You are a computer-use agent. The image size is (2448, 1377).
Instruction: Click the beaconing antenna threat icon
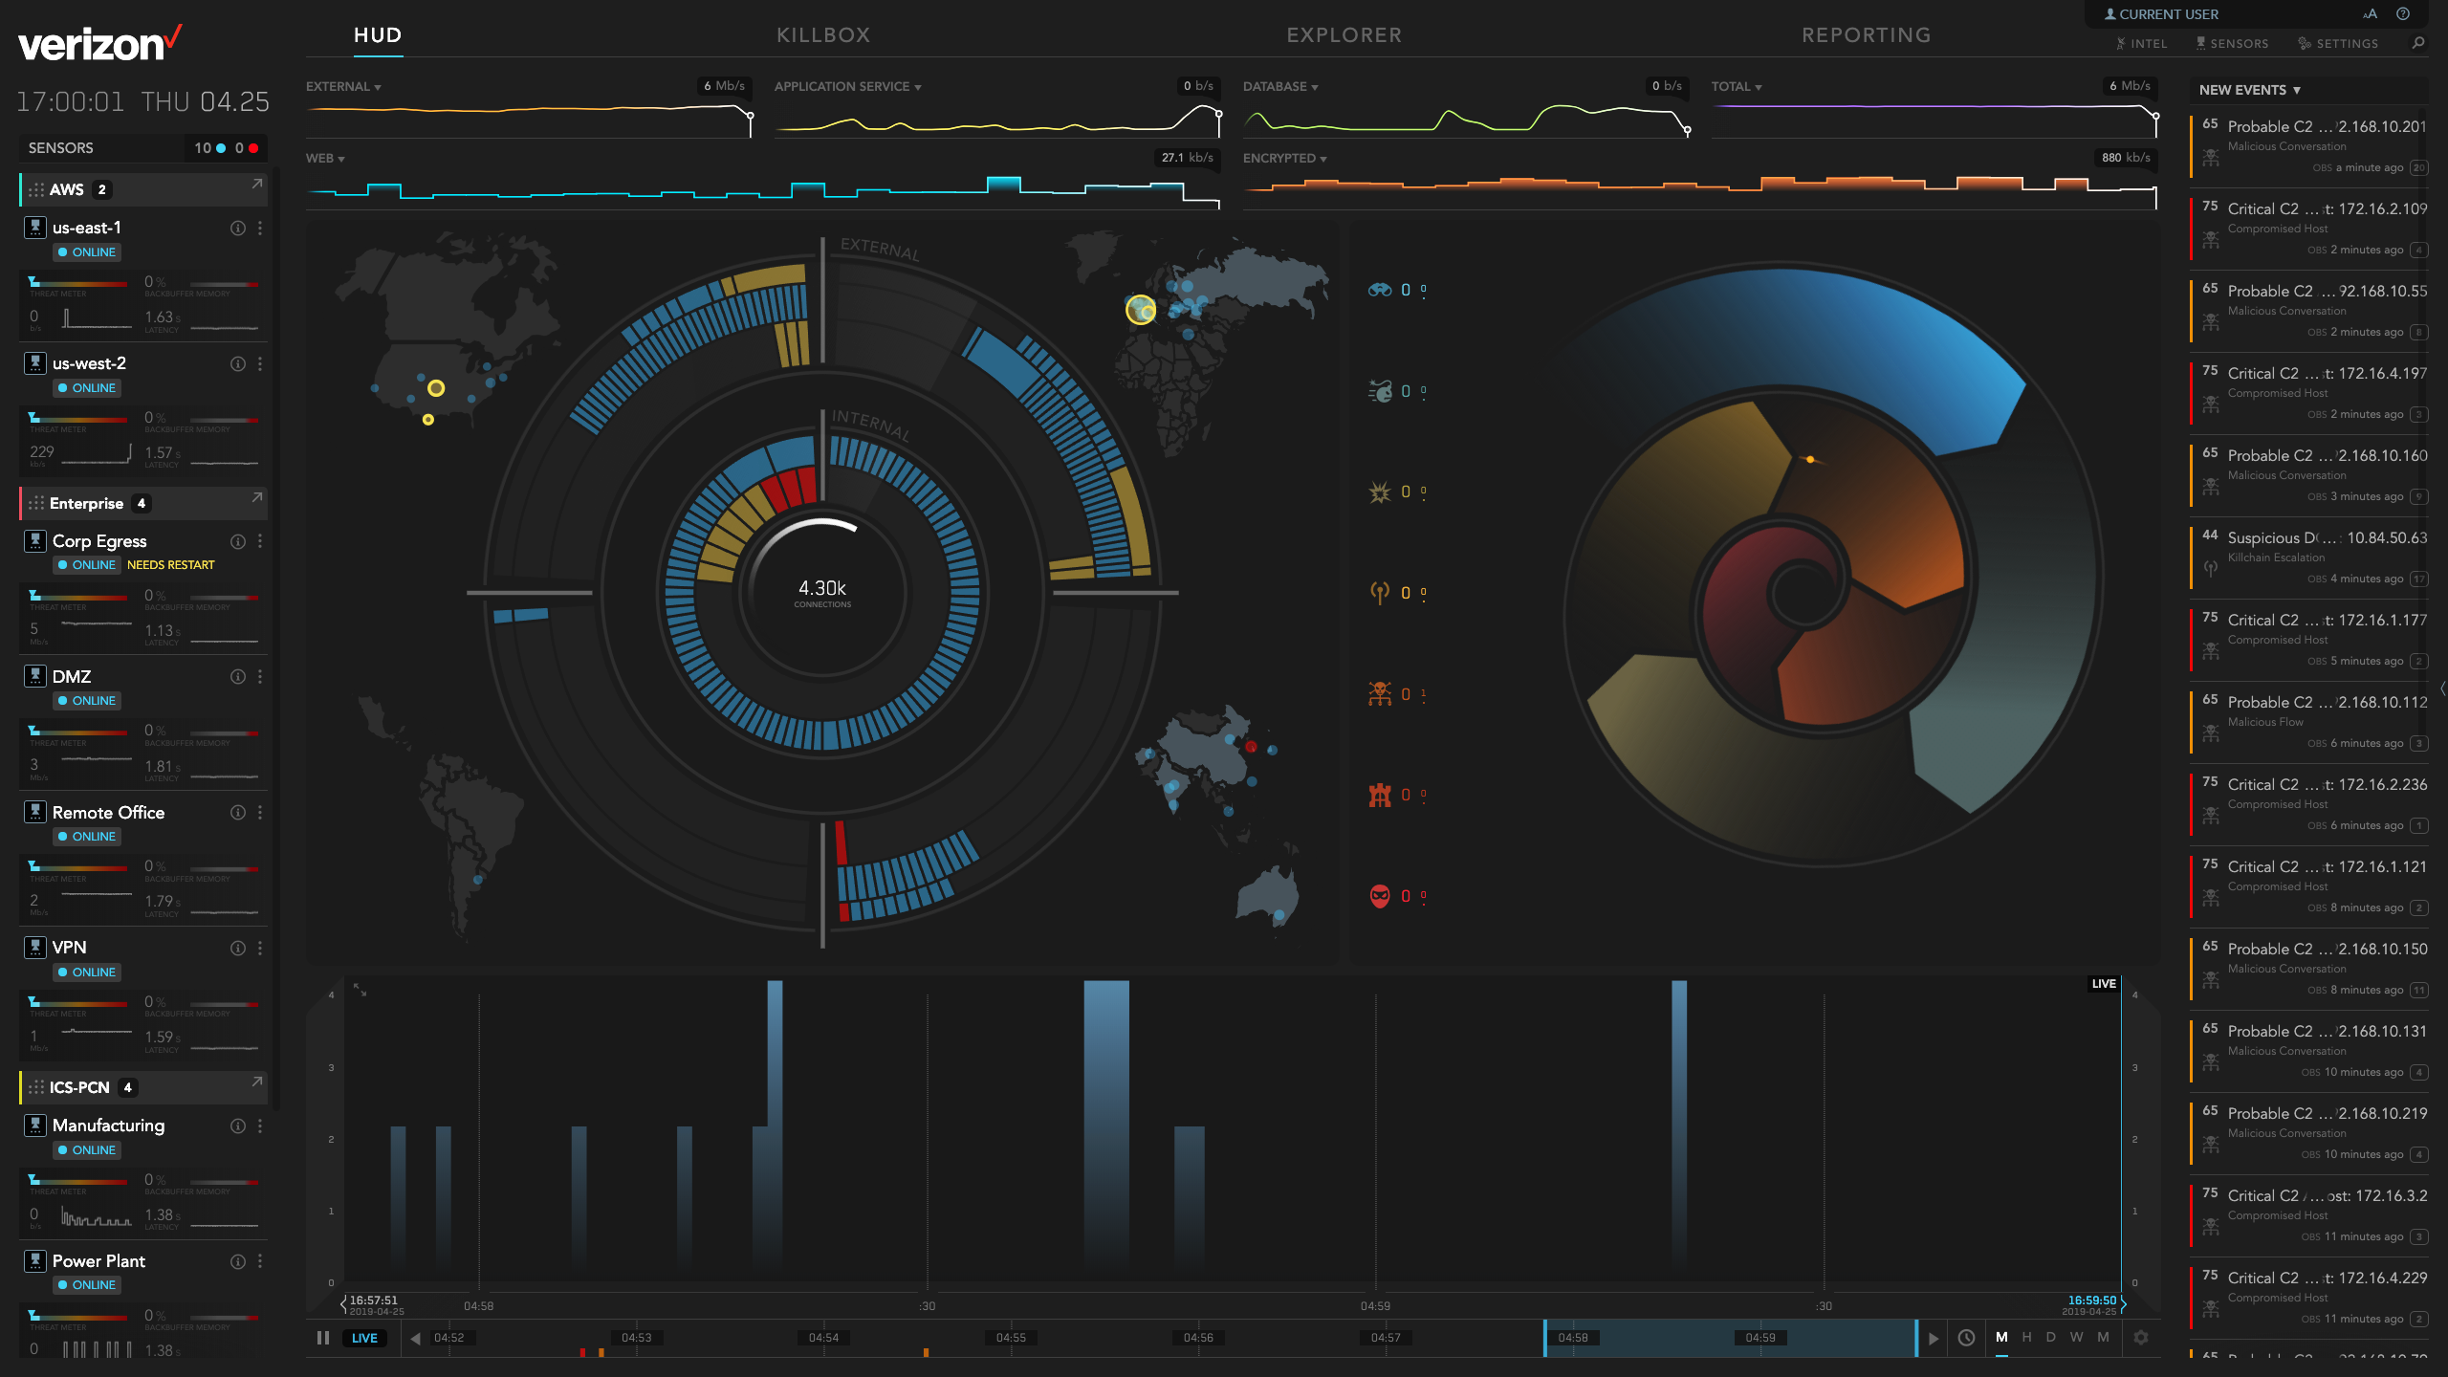[x=1378, y=592]
